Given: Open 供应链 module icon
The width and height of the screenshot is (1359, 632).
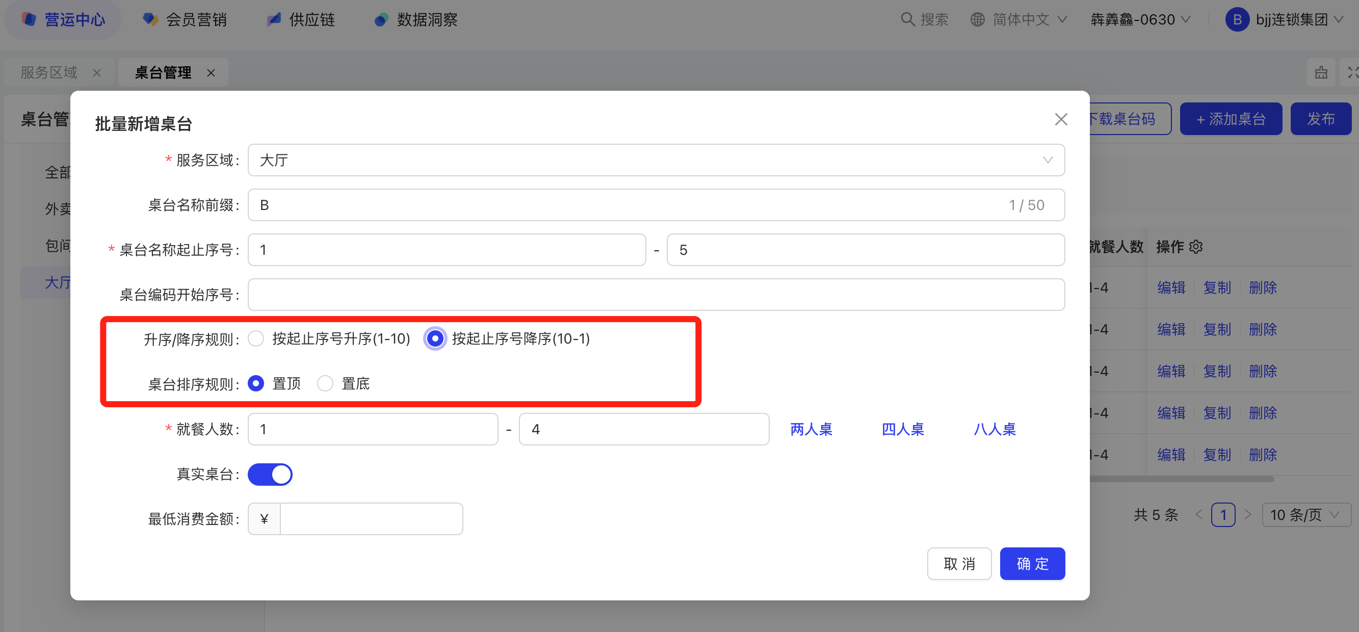Looking at the screenshot, I should [273, 19].
